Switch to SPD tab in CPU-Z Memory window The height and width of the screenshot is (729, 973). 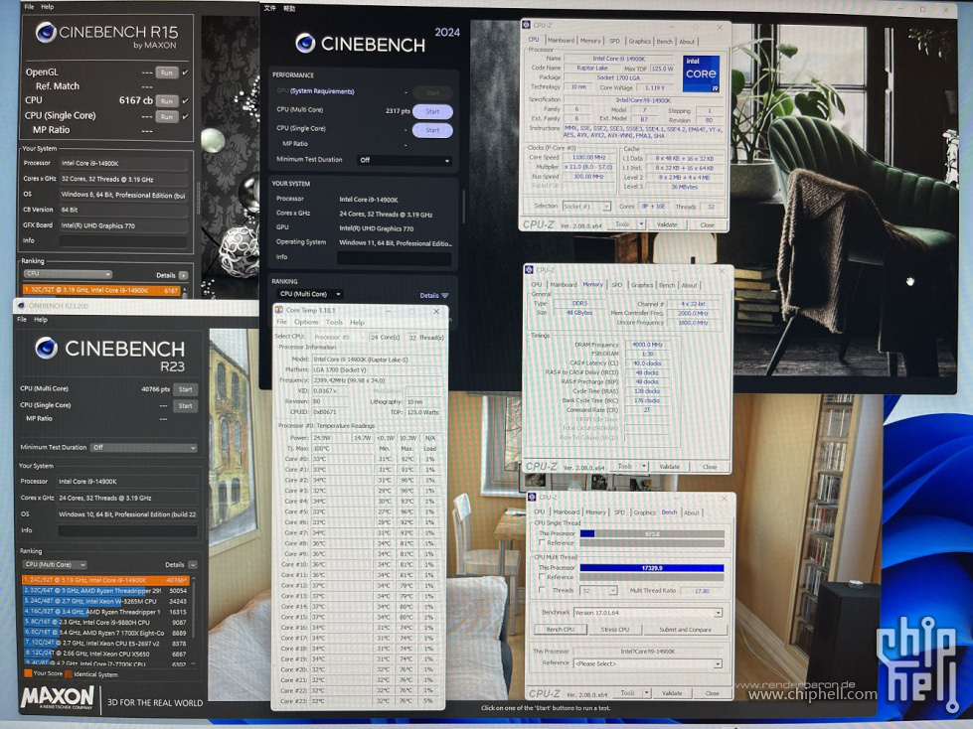(x=617, y=284)
